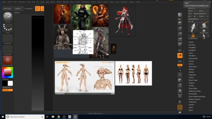The height and width of the screenshot is (119, 212).
Task: Open the Alpha menu
Action: point(4,2)
